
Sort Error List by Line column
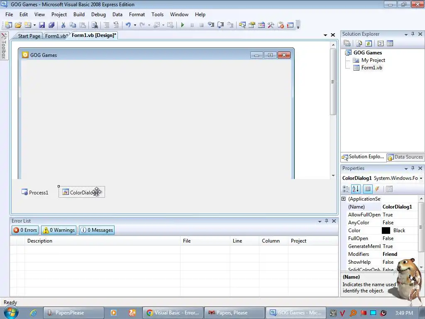pyautogui.click(x=244, y=241)
